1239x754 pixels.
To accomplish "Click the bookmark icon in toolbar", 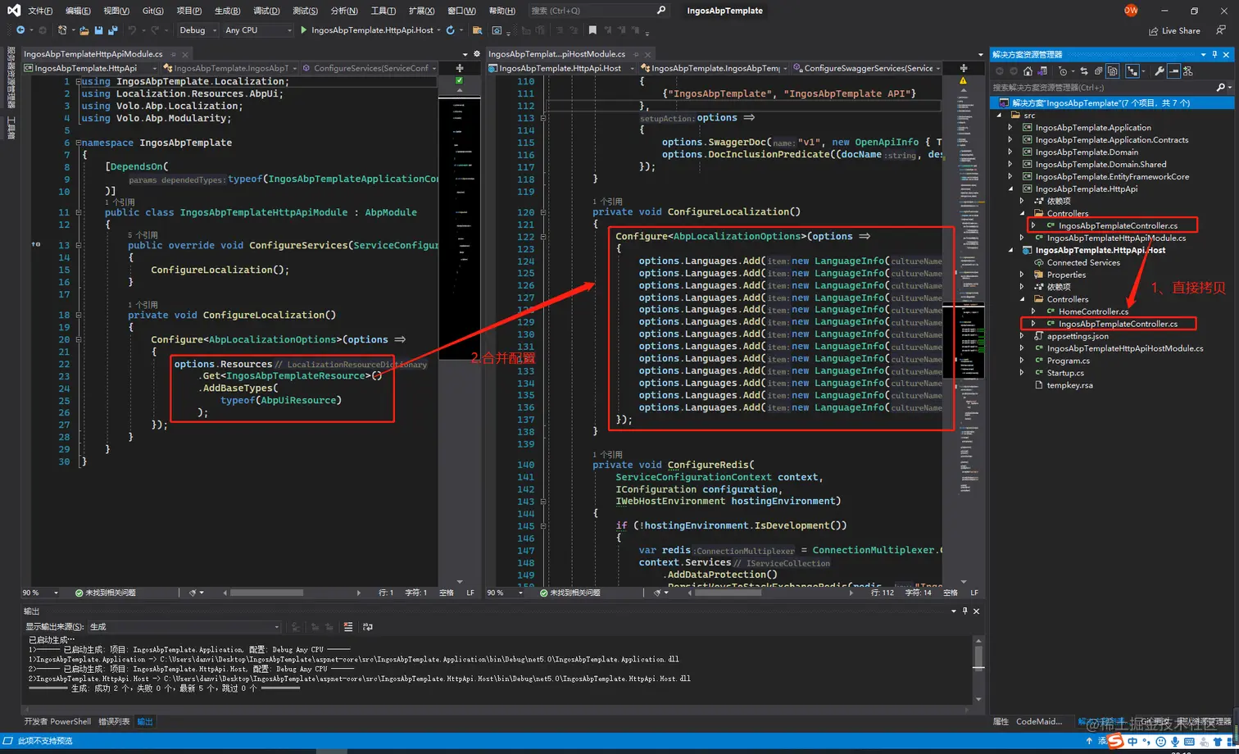I will (x=592, y=30).
